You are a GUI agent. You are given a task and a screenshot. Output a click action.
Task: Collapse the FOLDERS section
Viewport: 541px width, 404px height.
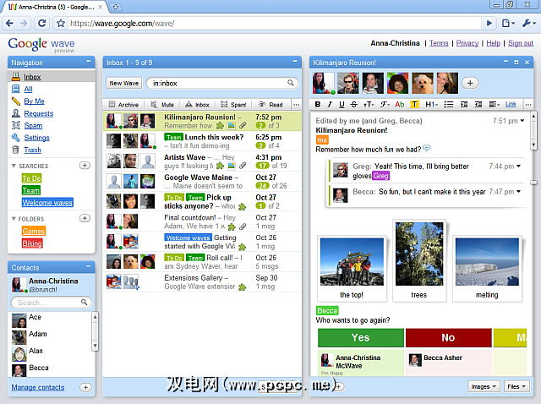14,219
